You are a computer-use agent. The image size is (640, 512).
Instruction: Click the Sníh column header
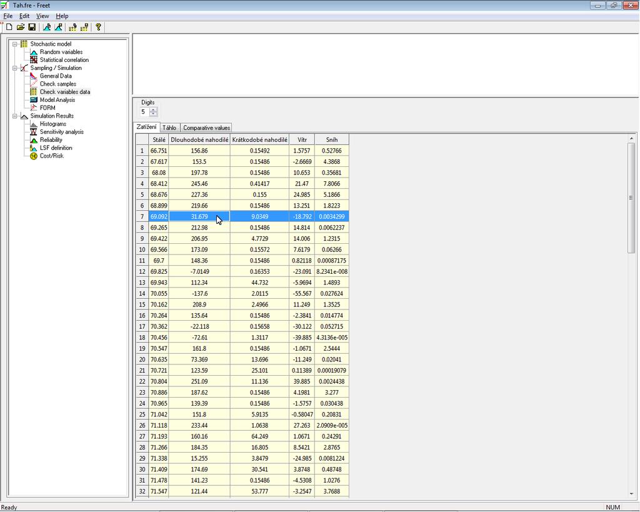332,139
